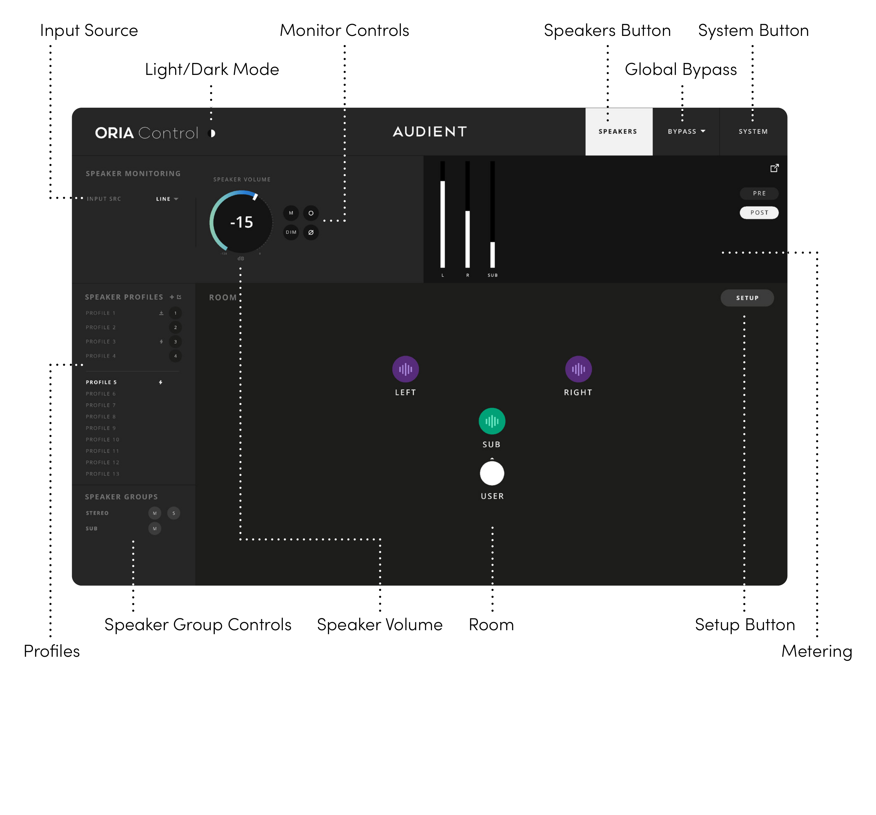The image size is (876, 815).
Task: Toggle the mono (circle) monitor button
Action: (x=311, y=213)
